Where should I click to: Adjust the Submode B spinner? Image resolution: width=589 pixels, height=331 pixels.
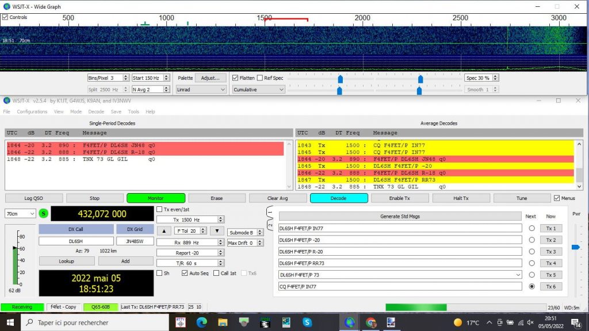(259, 233)
